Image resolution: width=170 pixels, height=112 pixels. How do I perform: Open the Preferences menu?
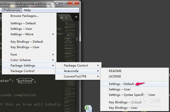12,10
